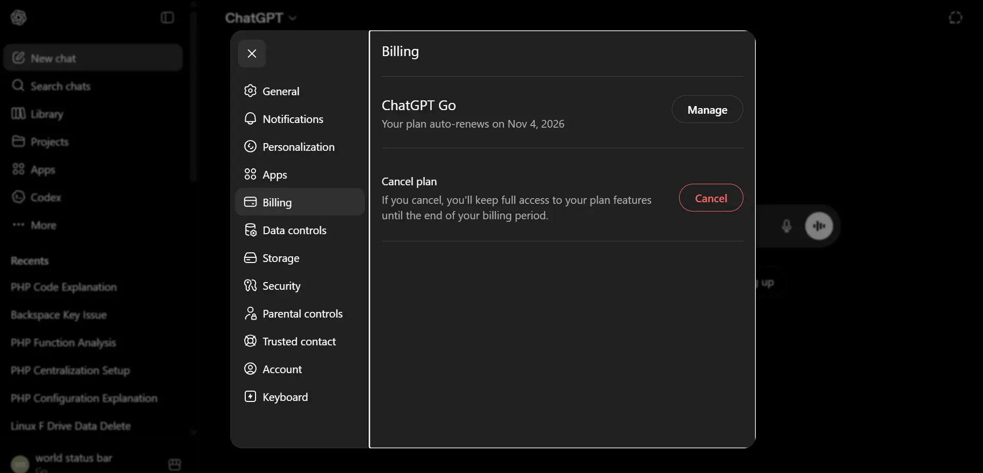The image size is (983, 473).
Task: Expand the ChatGPT model dropdown
Action: point(261,18)
